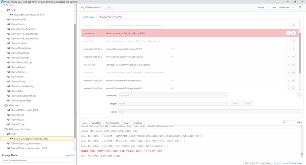Open the DemoComputerVision macro
306x165 pixels.
[x=24, y=29]
